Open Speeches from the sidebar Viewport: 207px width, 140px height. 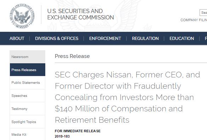28,96
